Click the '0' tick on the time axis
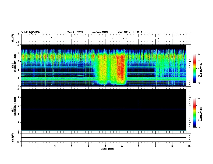 (21, 146)
